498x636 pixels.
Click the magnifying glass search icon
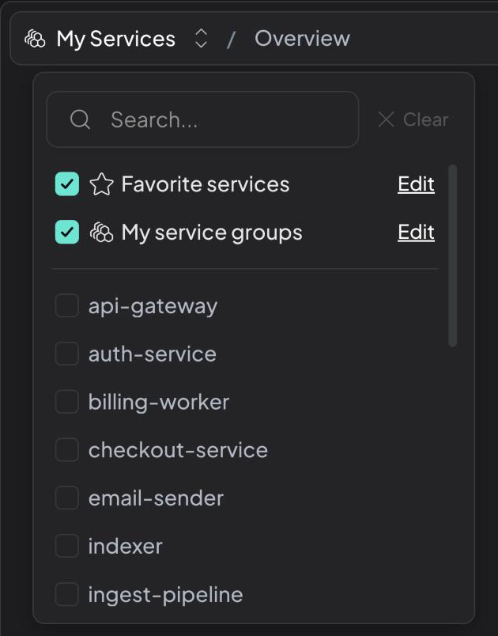coord(80,119)
